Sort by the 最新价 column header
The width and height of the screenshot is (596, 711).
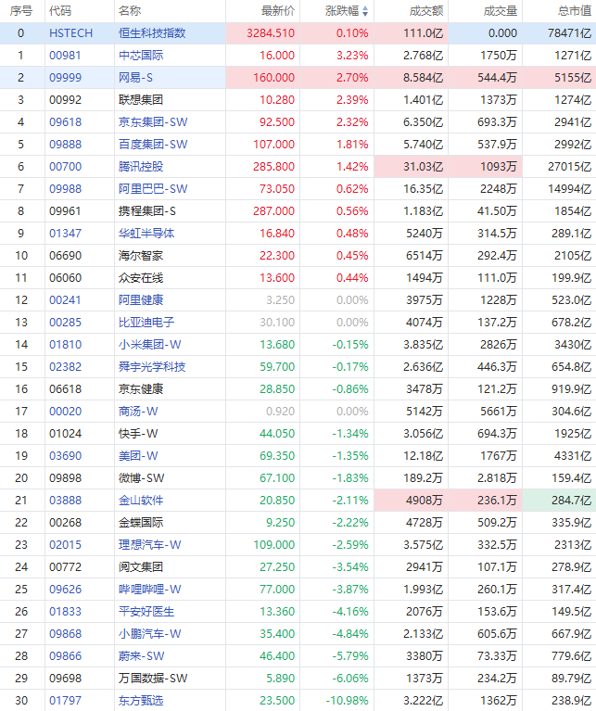coord(278,11)
